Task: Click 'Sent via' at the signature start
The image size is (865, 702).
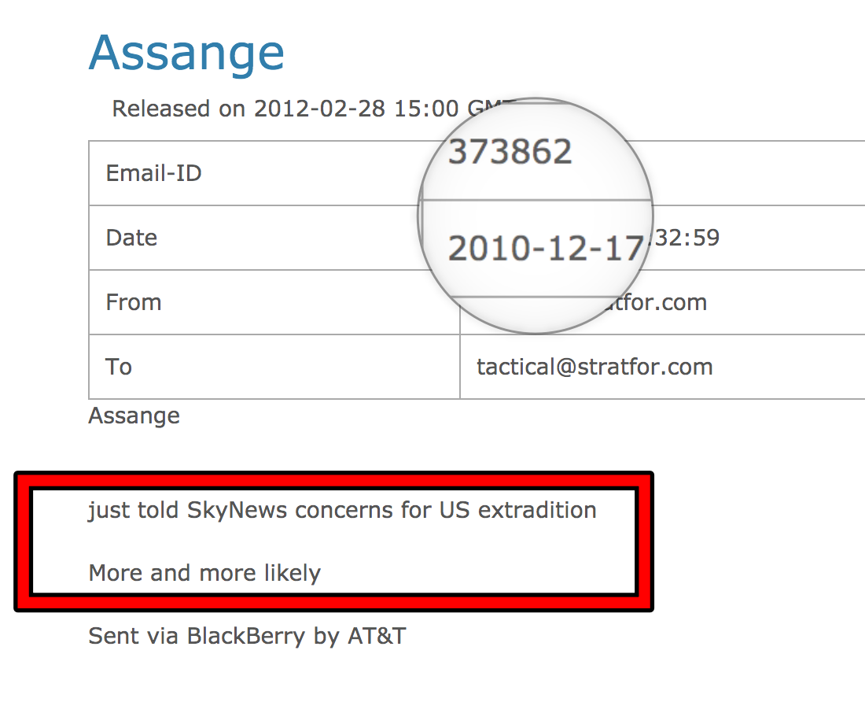Action: click(133, 636)
